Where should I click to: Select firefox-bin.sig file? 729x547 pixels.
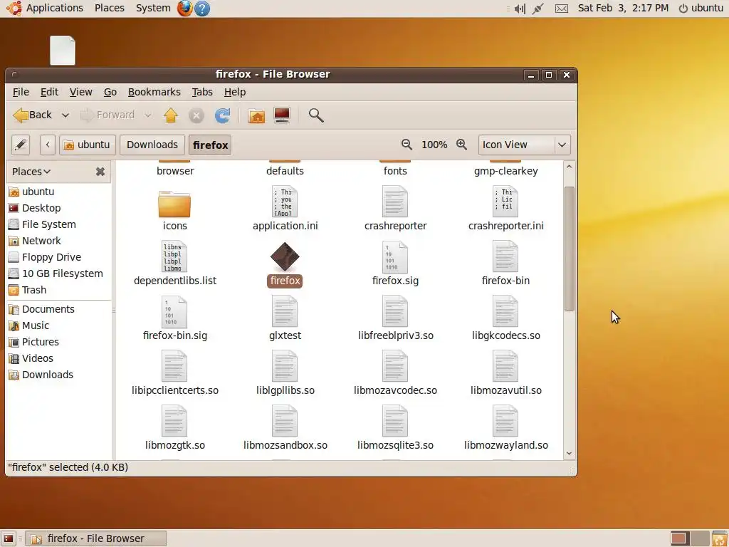[175, 318]
